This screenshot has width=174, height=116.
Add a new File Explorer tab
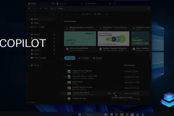[115, 3]
